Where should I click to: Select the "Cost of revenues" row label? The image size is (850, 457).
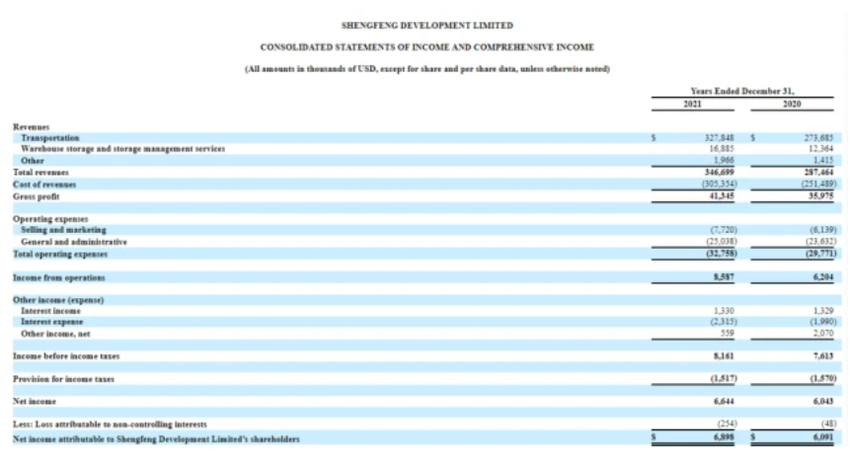(44, 185)
